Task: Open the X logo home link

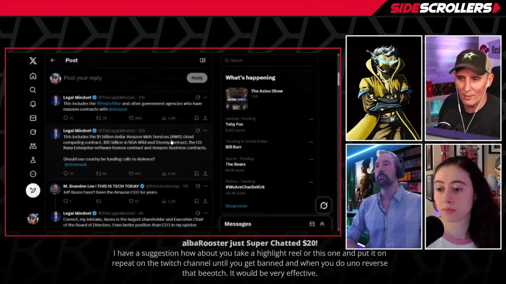Action: [33, 60]
